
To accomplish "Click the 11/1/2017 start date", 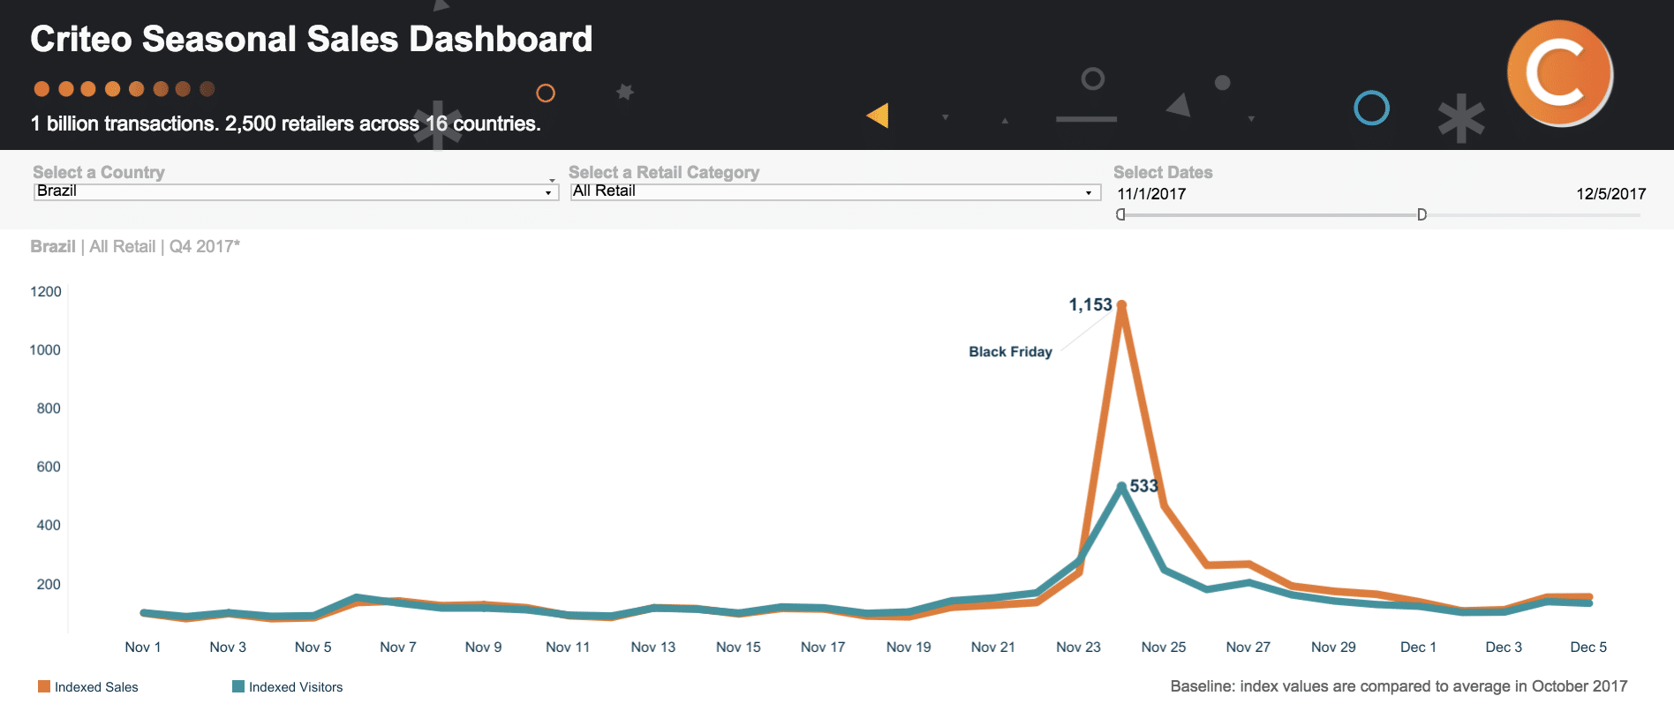I will 1151,194.
